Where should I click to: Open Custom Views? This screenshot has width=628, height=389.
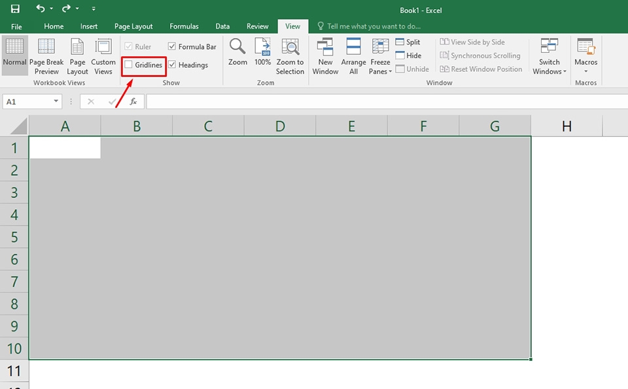pos(103,56)
